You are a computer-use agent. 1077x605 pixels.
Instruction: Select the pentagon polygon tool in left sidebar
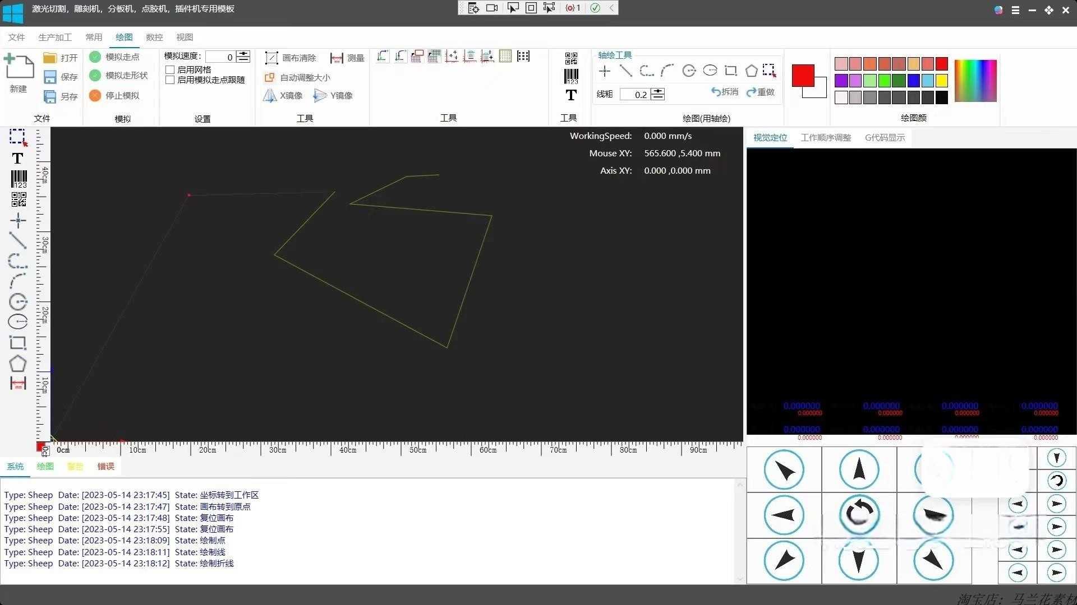[18, 364]
